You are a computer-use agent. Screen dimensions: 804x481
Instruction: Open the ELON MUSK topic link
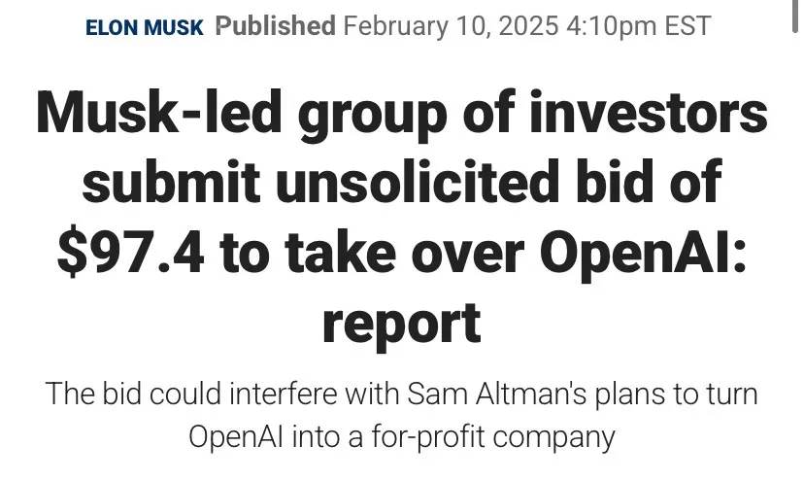pyautogui.click(x=145, y=27)
